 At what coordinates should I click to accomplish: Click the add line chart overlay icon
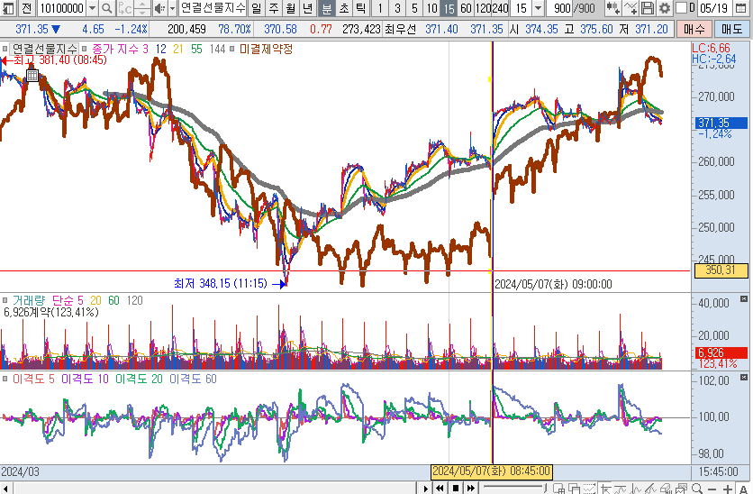coord(631,8)
